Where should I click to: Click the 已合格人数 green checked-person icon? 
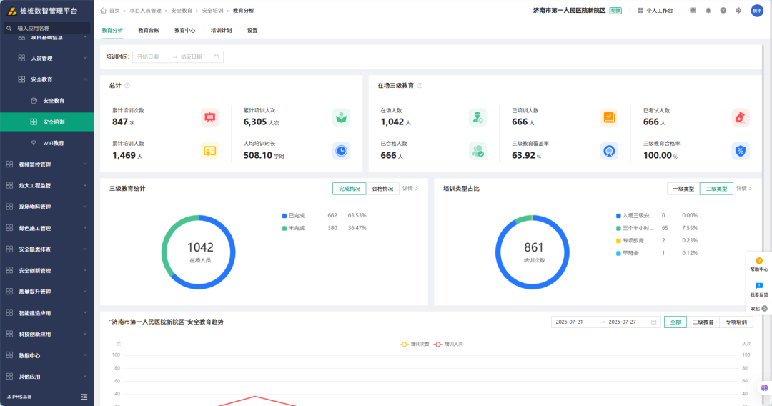point(477,151)
